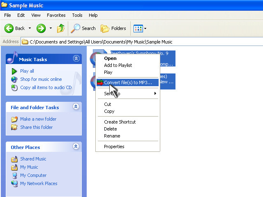Select Convert file(s) to MP3
Viewport: 263px width, 197px height.
click(x=128, y=82)
